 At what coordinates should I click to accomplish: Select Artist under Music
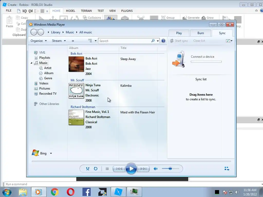[45, 68]
